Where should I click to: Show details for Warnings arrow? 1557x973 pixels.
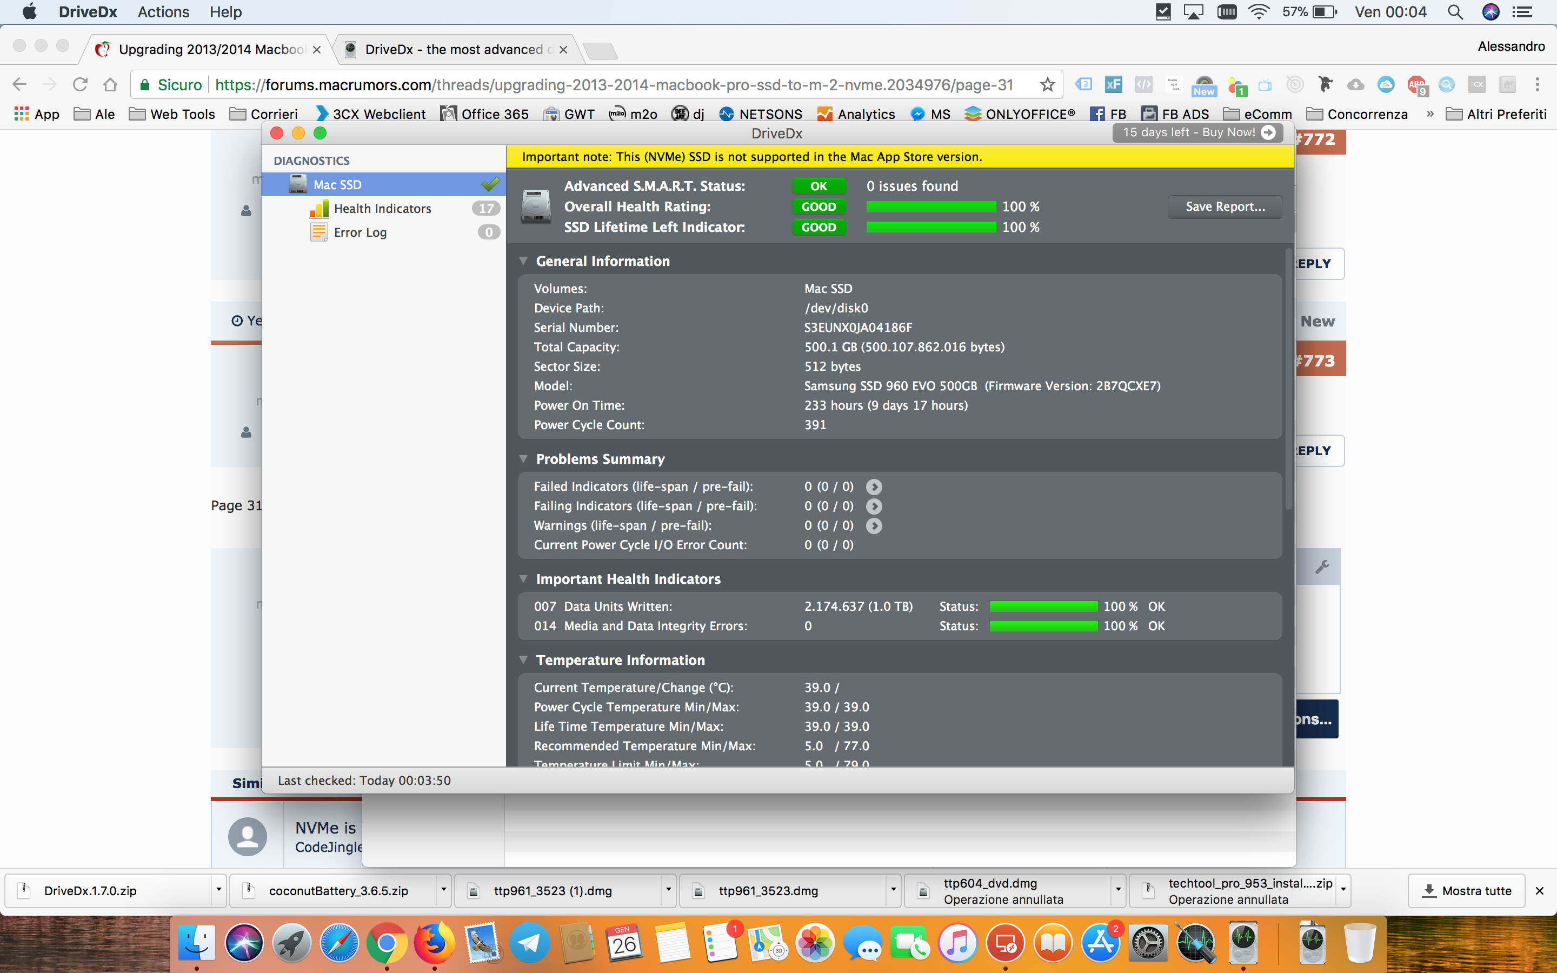[x=874, y=526]
